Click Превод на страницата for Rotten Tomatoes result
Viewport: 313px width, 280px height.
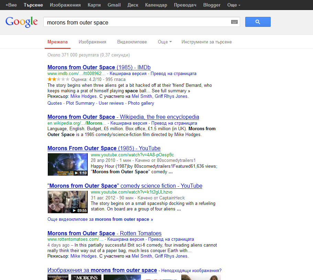[171, 239]
